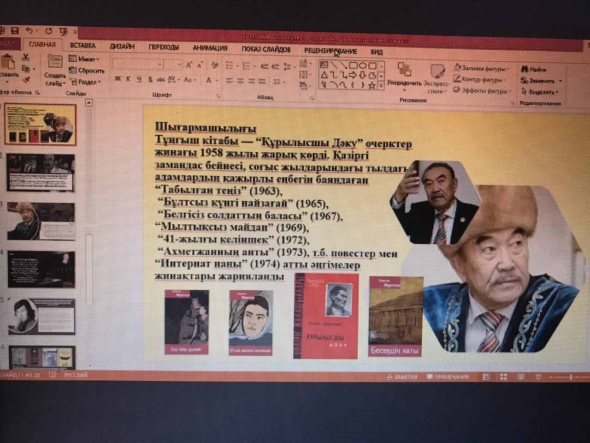This screenshot has height=443, width=590.
Task: Open the Анимация (Animation) tab
Action: [210, 48]
